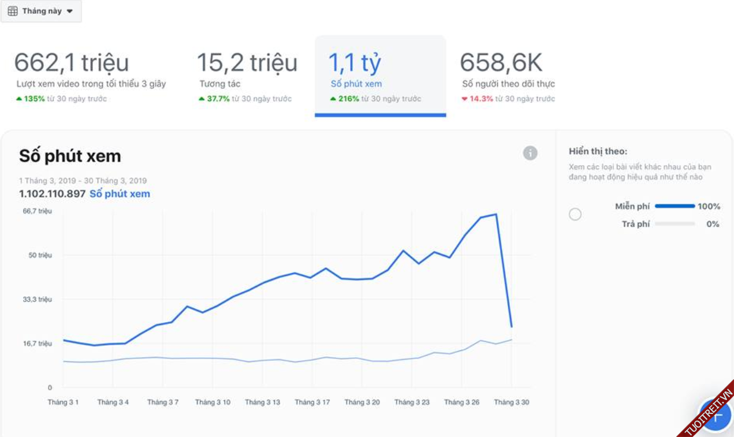734x437 pixels.
Task: Click the green up arrow next to 135%
Action: (x=19, y=99)
